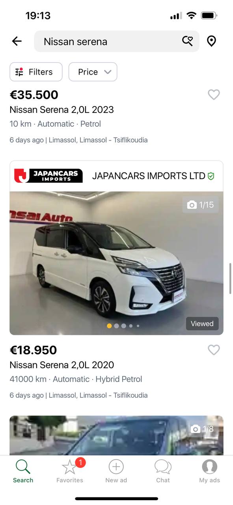The width and height of the screenshot is (233, 505).
Task: Tap the back arrow icon
Action: pos(17,41)
